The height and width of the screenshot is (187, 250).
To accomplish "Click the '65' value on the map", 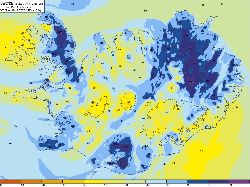I will [203, 5].
